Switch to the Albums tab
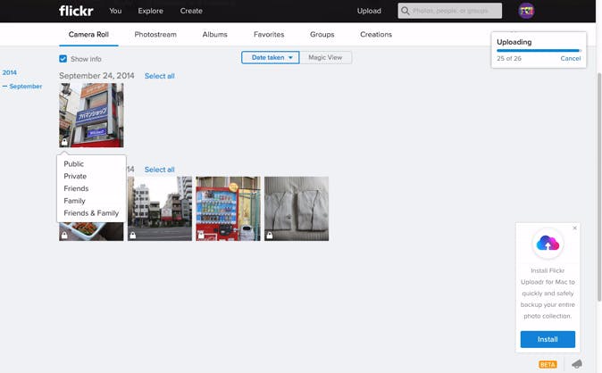The width and height of the screenshot is (602, 373). (215, 35)
